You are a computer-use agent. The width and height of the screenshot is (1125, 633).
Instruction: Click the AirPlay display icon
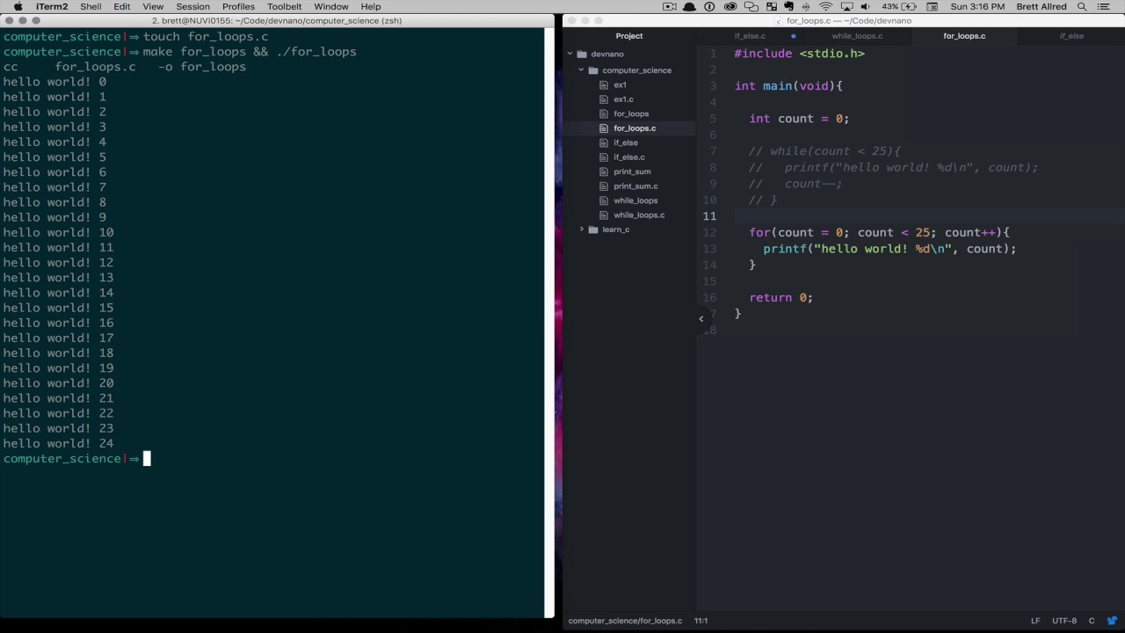(847, 6)
